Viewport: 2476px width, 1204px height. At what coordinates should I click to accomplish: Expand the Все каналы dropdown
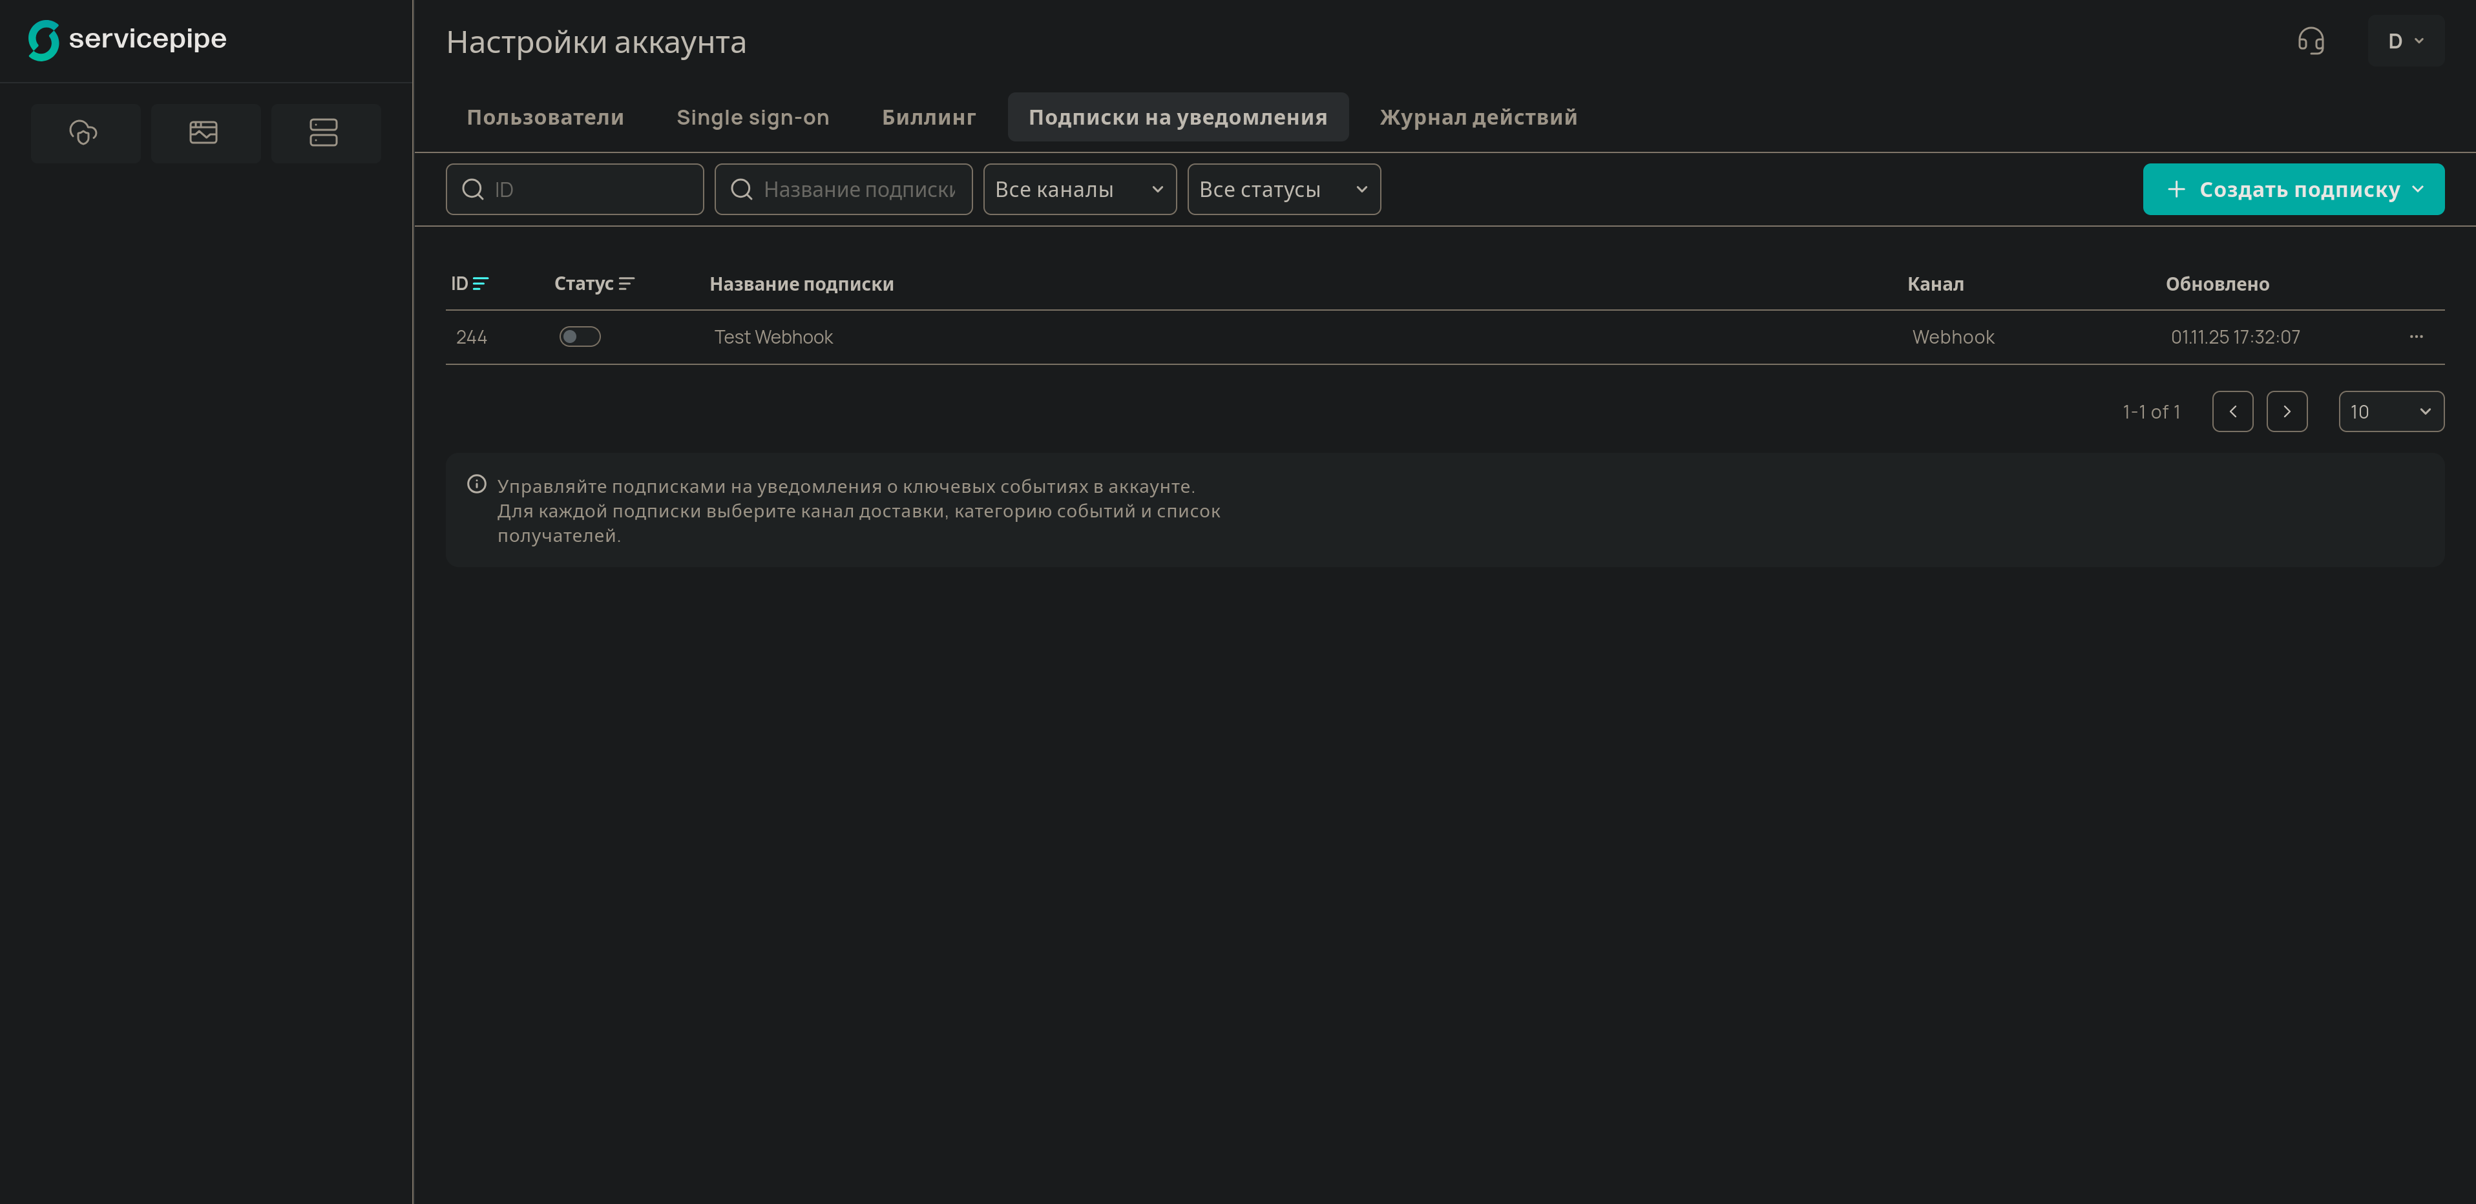click(x=1078, y=189)
